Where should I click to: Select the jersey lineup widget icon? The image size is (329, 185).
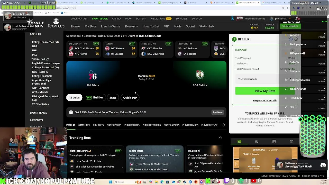pyautogui.click(x=291, y=141)
